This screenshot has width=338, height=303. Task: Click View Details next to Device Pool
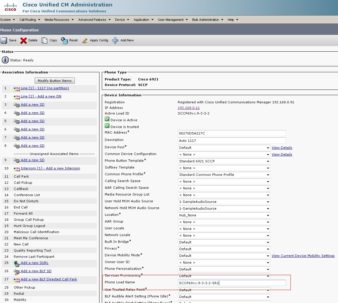click(282, 148)
